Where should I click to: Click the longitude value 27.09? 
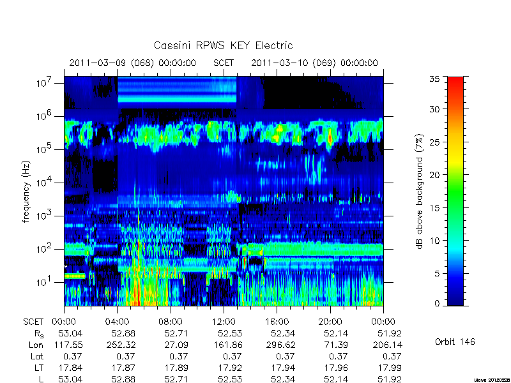176,345
